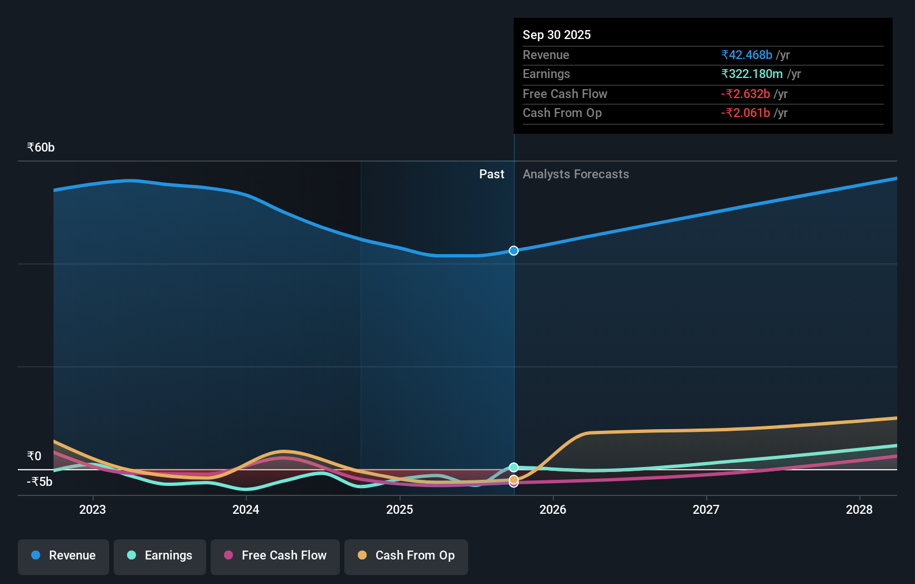Click the blue Revenue data point marker
915x584 pixels.
(513, 251)
